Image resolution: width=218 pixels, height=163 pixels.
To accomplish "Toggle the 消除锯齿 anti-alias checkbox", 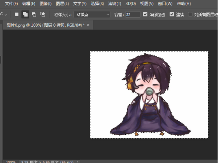I will point(145,14).
